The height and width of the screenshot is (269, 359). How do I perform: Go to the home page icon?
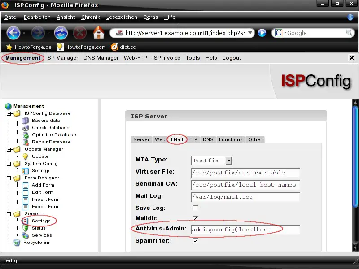tap(99, 32)
